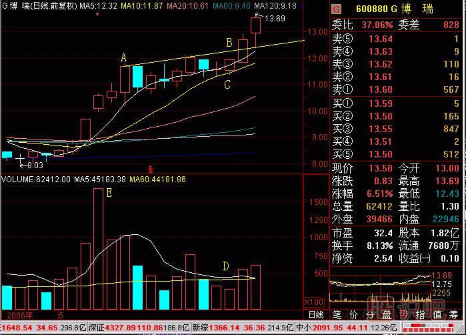Click the red $ marker on the chart
Screen dimensions: 466x335
tap(151, 168)
